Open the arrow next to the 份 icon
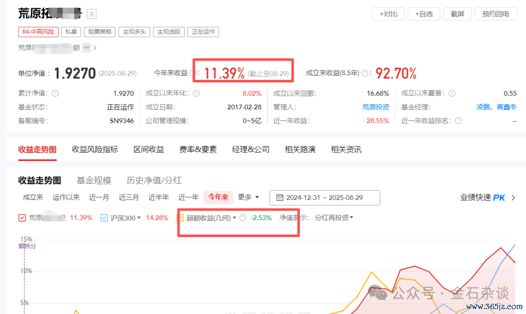The height and width of the screenshot is (314, 526). [x=95, y=48]
